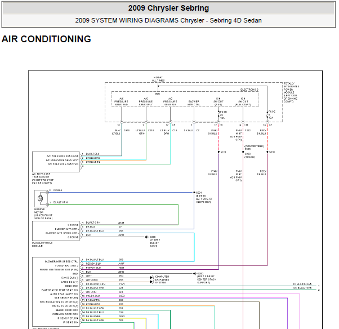Click the S221 splice point
The height and width of the screenshot is (329, 339).
[219, 152]
